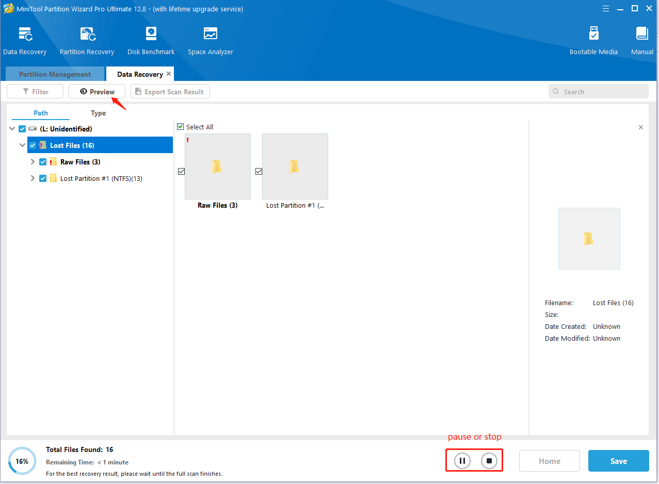Select the Type tab
659x484 pixels.
click(x=98, y=113)
